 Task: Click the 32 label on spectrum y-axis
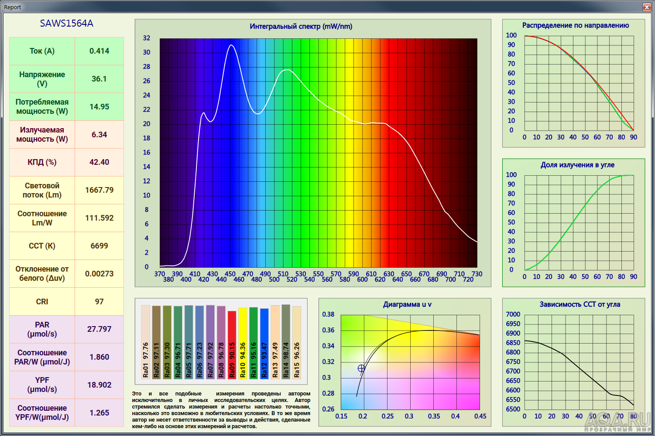coord(147,38)
